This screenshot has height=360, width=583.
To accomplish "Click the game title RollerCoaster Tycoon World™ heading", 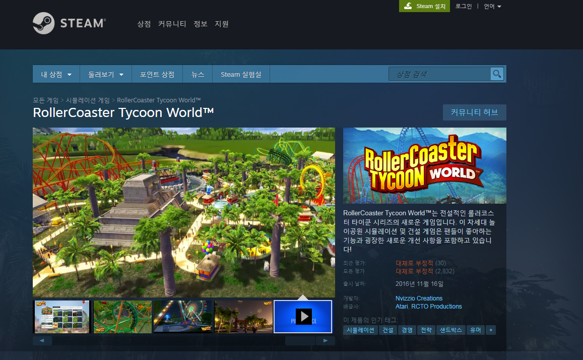I will 123,112.
